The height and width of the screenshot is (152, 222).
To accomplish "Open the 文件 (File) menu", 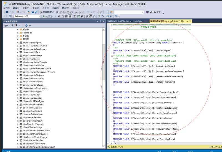I will [x=6, y=8].
